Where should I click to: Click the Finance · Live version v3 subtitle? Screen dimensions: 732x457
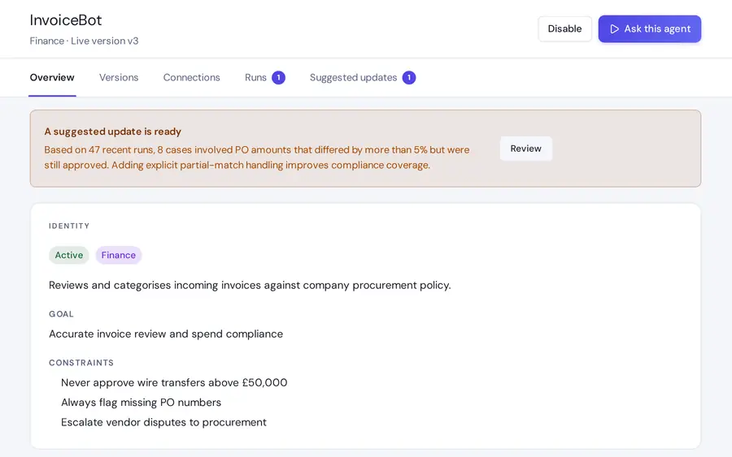click(84, 41)
